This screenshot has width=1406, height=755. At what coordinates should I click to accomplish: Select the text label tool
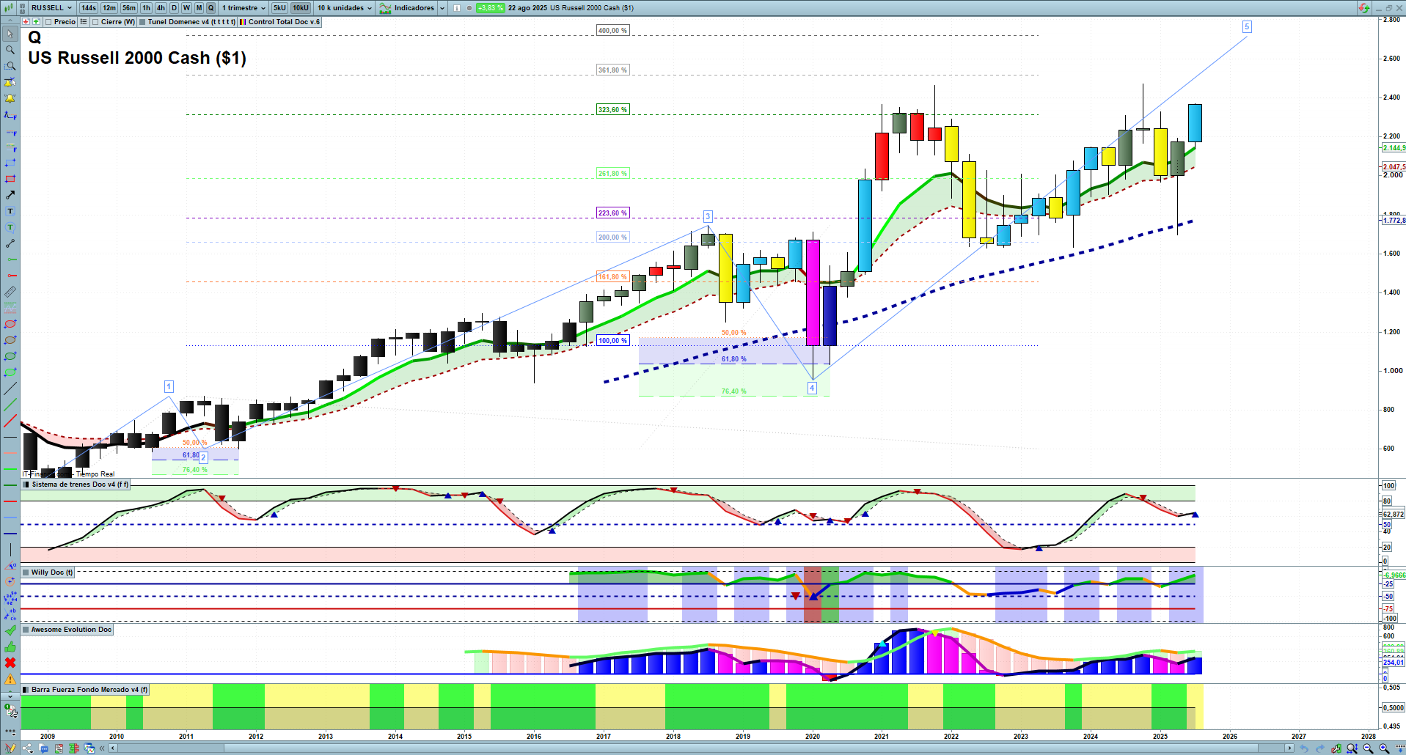tap(10, 211)
